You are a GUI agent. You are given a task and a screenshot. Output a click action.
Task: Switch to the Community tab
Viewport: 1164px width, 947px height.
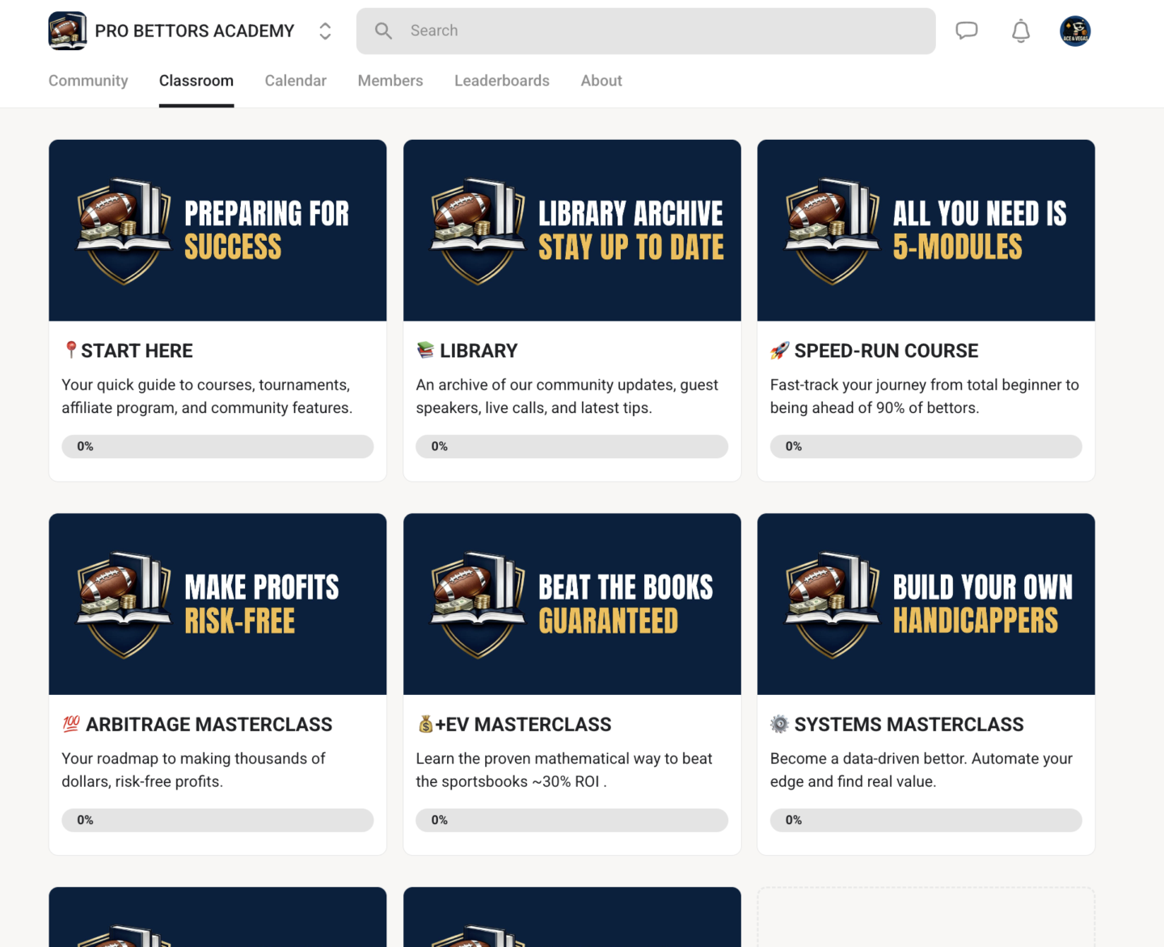click(88, 81)
